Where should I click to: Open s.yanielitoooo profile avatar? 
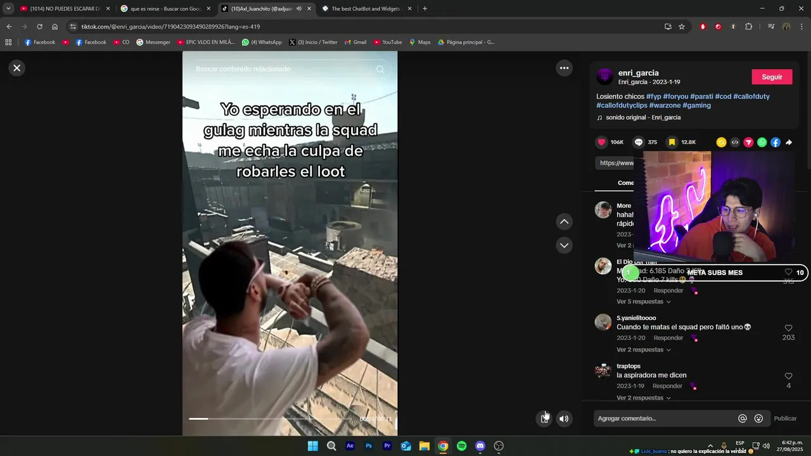603,322
